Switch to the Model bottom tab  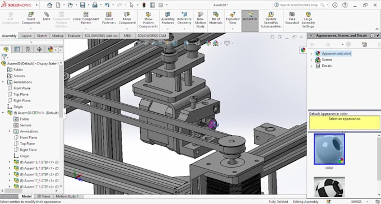click(x=26, y=197)
